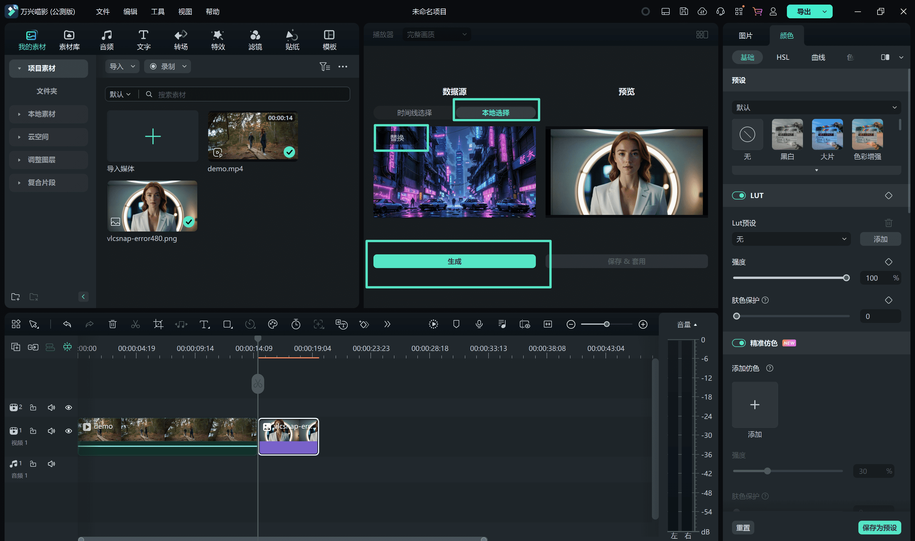Open the Transitions (转场) panel
915x541 pixels.
pos(180,40)
